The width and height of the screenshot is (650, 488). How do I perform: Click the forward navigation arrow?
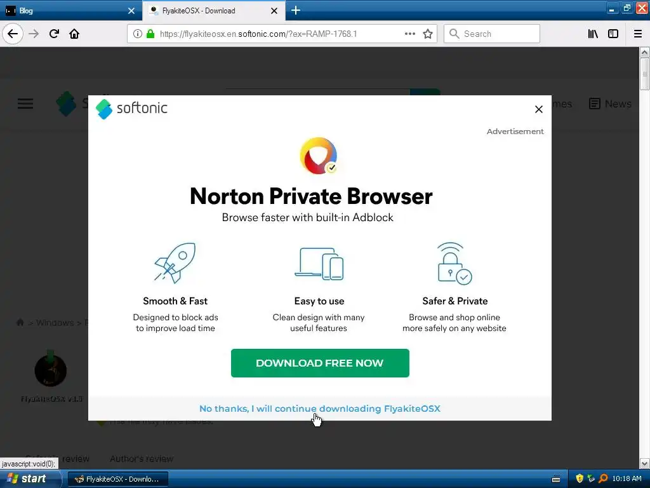(x=34, y=34)
